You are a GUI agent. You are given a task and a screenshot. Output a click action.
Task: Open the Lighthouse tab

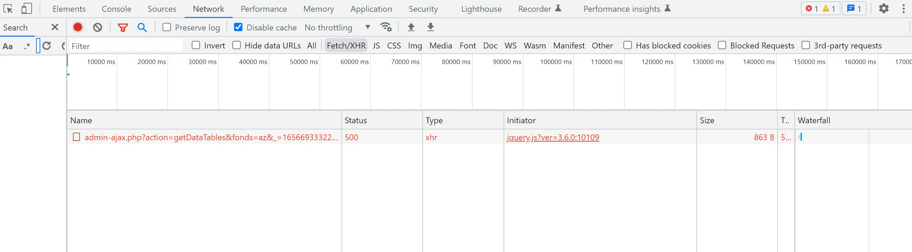click(x=481, y=9)
